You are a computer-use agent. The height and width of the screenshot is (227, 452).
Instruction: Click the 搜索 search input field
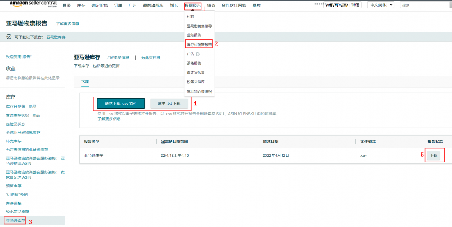pos(426,5)
